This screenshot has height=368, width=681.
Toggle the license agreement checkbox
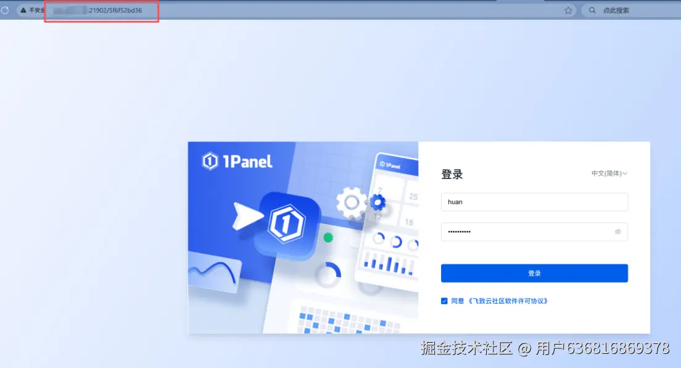(444, 301)
